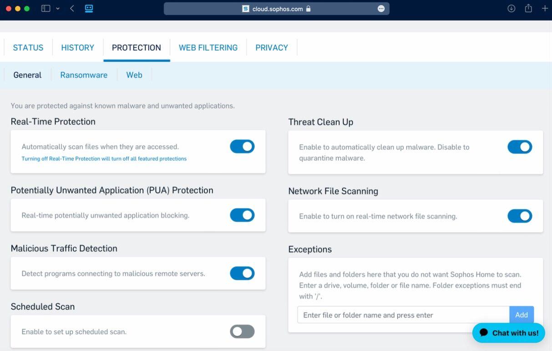Screen dimensions: 552x351
Task: Toggle Malicious Traffic Detection switch
Action: click(x=242, y=274)
